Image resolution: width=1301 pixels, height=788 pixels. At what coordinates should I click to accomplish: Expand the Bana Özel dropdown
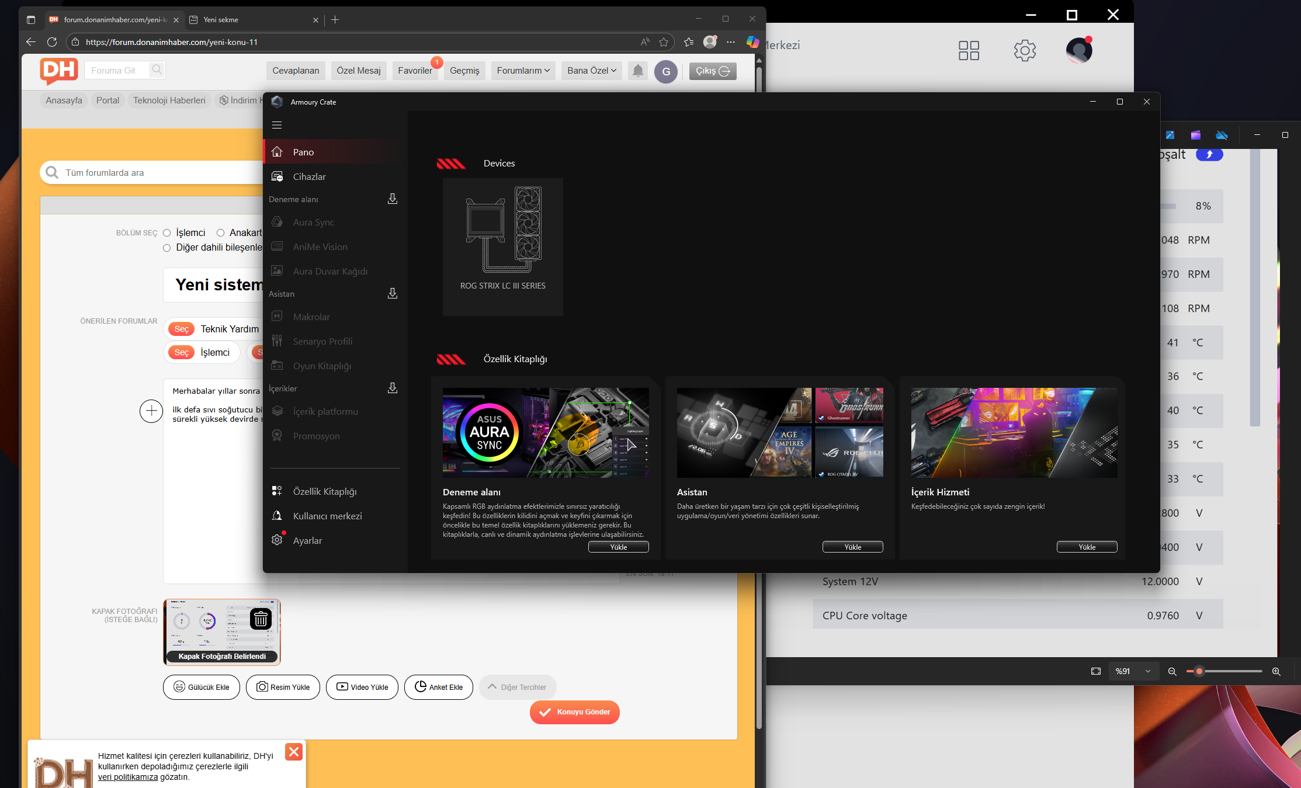tap(591, 71)
